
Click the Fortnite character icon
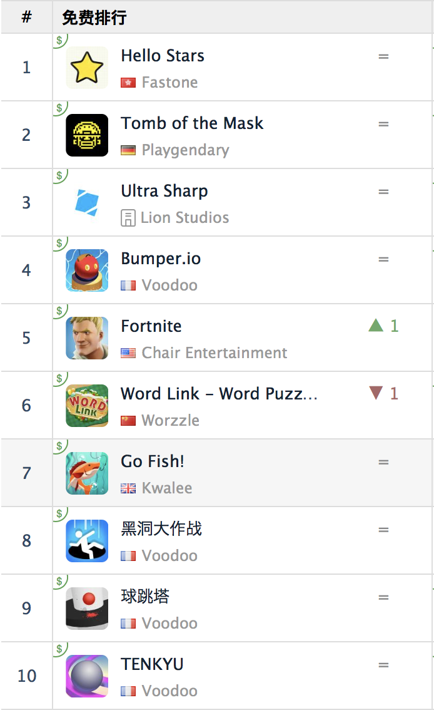point(87,338)
